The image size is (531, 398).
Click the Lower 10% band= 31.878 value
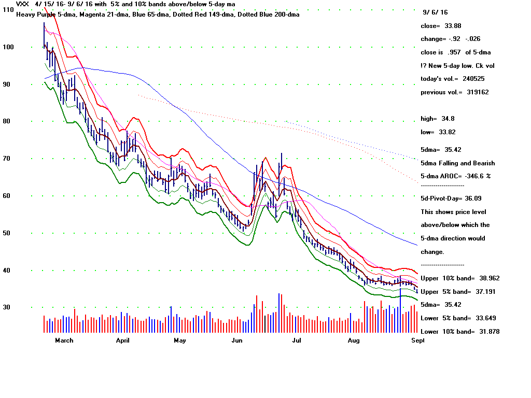pyautogui.click(x=460, y=332)
